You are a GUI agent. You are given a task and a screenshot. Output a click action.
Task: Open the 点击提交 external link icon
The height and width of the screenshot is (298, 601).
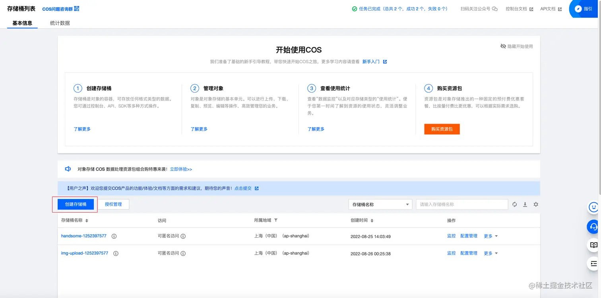pos(257,188)
